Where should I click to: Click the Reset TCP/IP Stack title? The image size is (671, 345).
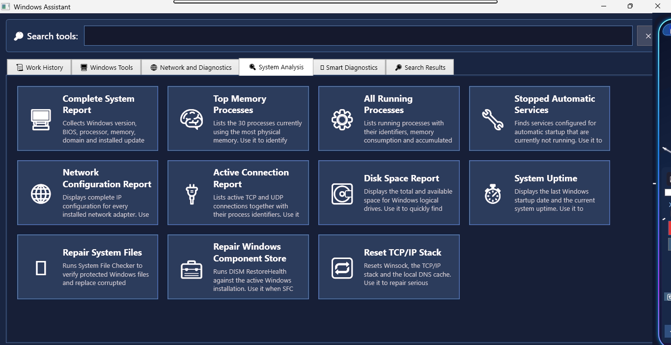pos(402,253)
